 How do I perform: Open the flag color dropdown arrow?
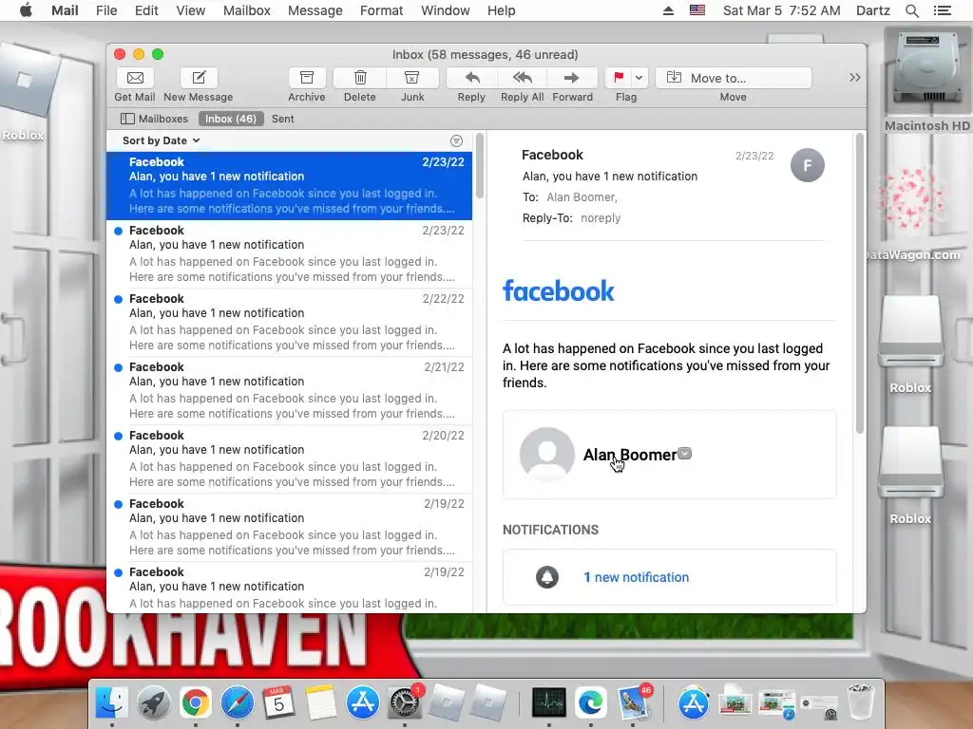pyautogui.click(x=639, y=78)
